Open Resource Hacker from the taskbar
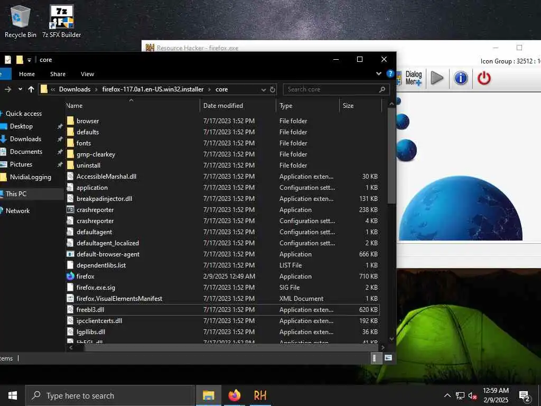 click(x=260, y=395)
